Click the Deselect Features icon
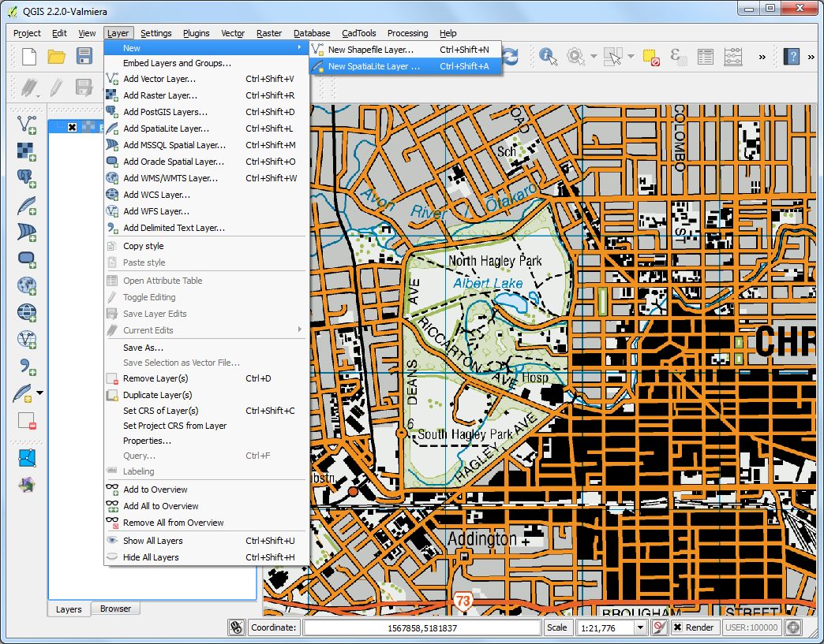This screenshot has width=824, height=644. click(651, 58)
